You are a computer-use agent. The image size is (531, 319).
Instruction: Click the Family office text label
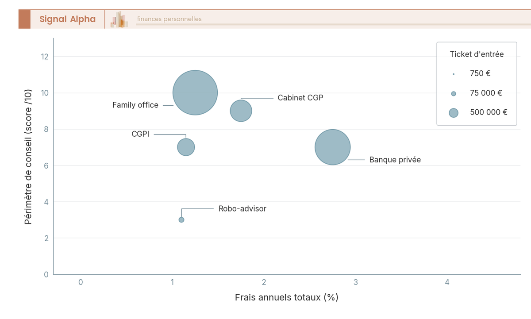pyautogui.click(x=135, y=105)
